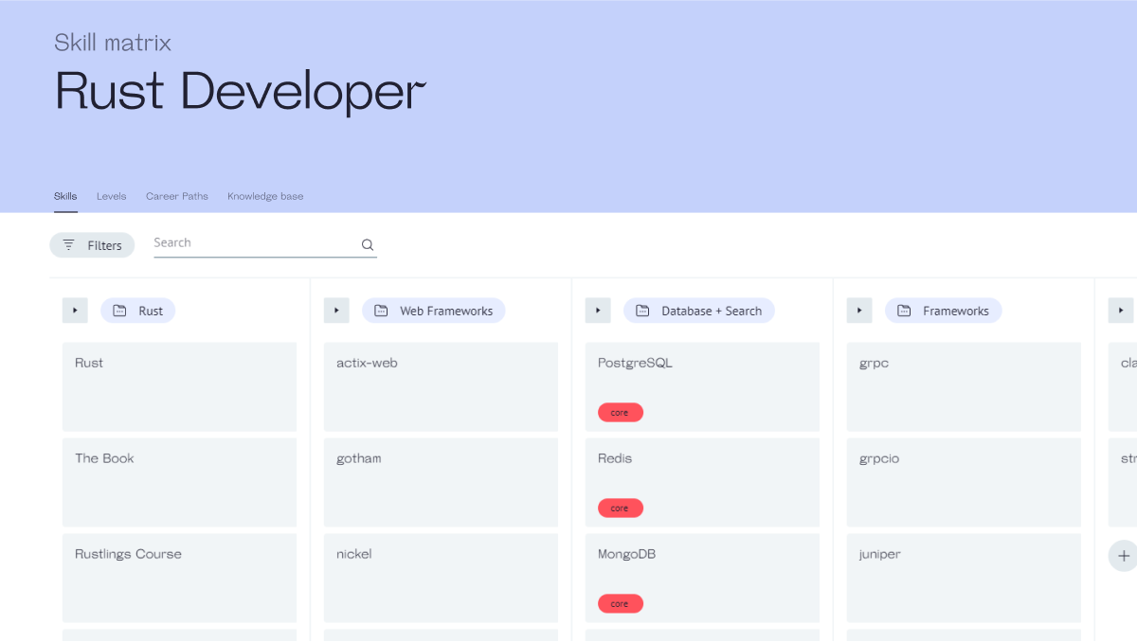1137x642 pixels.
Task: Click the core badge under MongoDB
Action: pyautogui.click(x=621, y=604)
